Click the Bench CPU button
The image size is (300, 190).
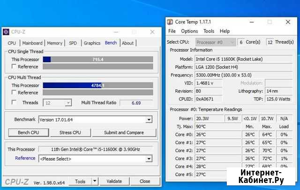point(29,133)
